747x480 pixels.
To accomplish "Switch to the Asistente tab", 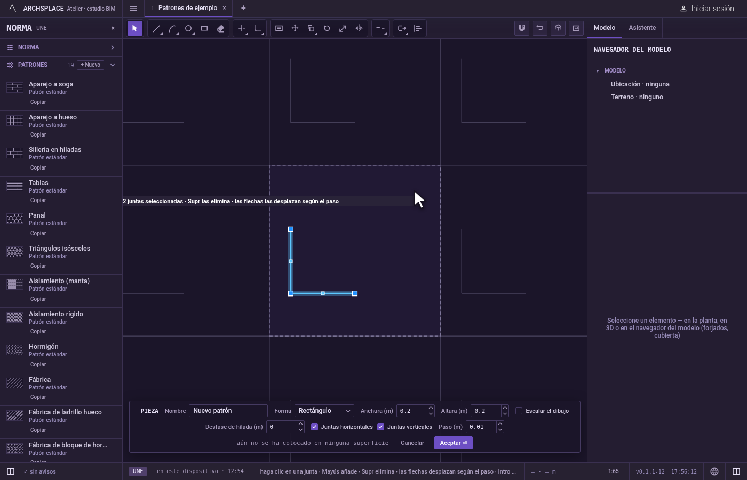I will (642, 28).
